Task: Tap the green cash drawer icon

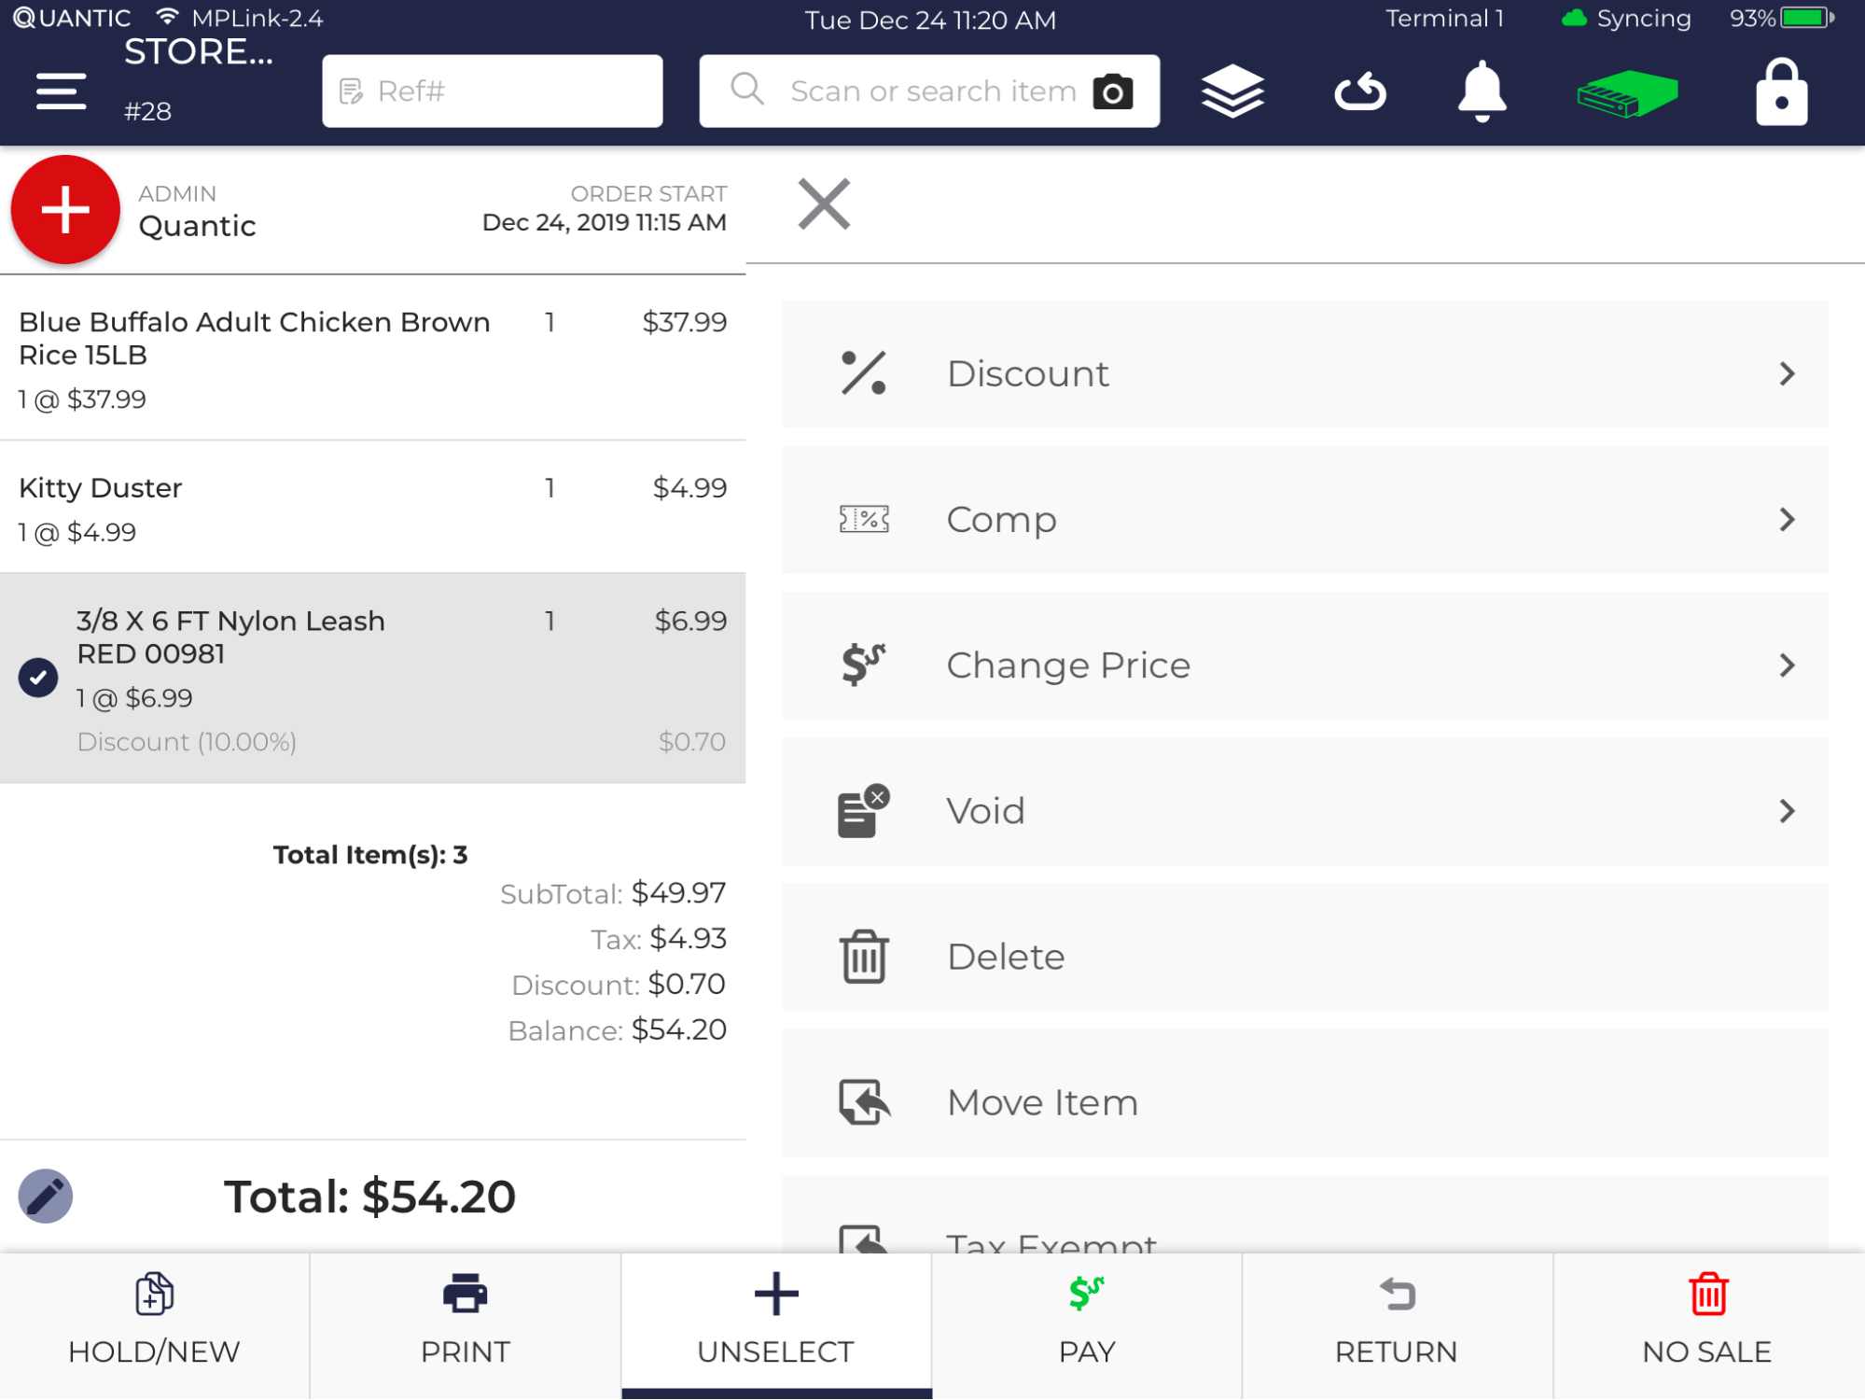Action: (1627, 91)
